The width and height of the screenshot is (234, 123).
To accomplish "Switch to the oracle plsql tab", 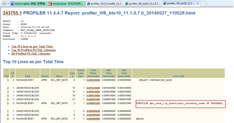I will point(67,4).
